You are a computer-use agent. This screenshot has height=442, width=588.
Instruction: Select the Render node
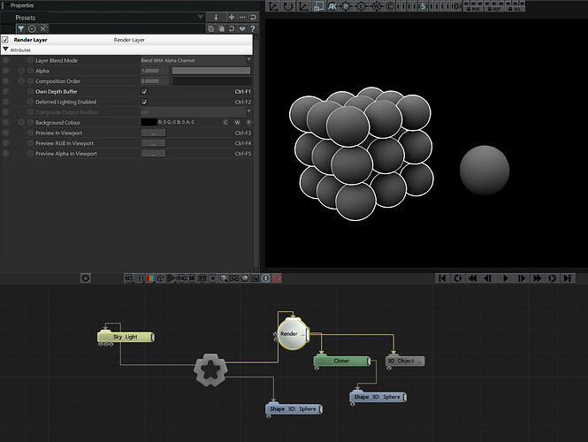click(293, 333)
